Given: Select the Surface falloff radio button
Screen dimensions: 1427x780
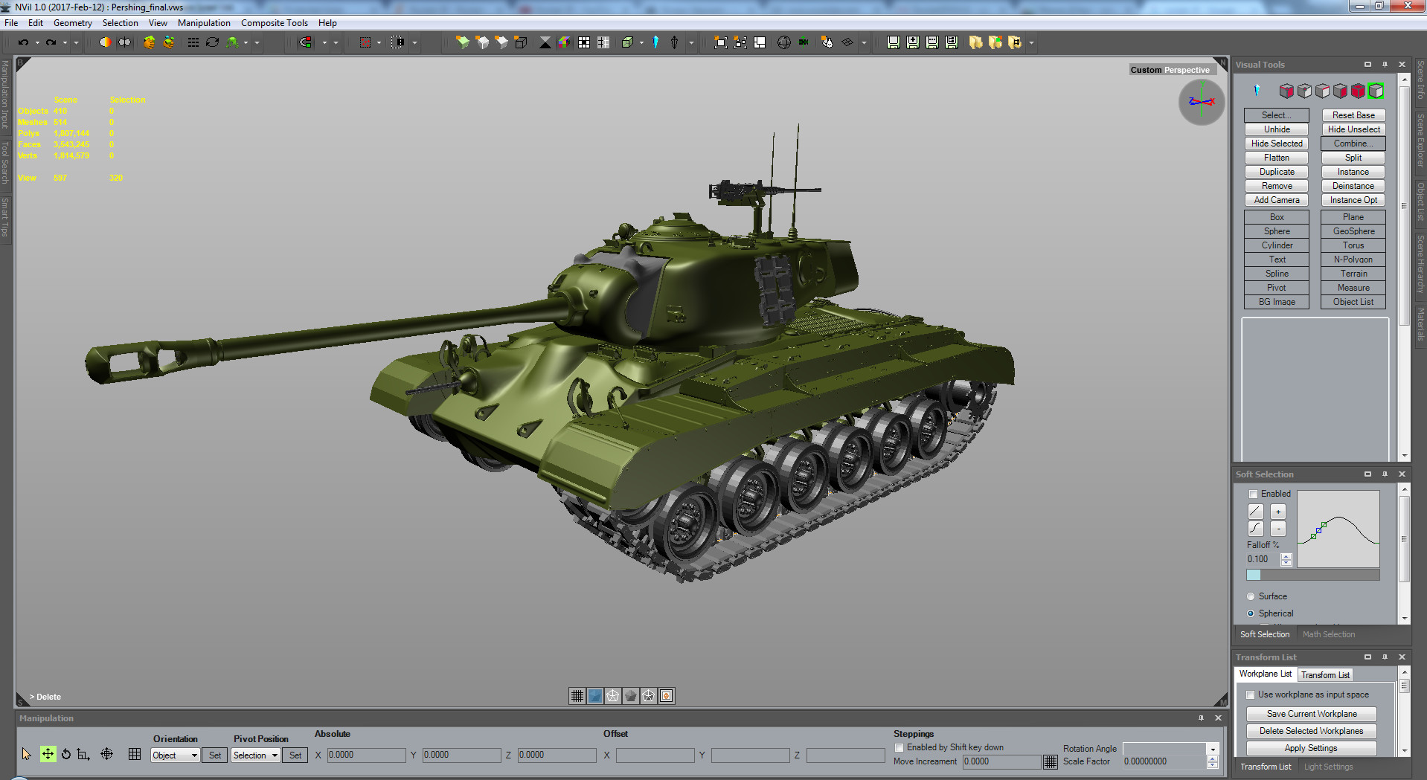Looking at the screenshot, I should (x=1251, y=596).
